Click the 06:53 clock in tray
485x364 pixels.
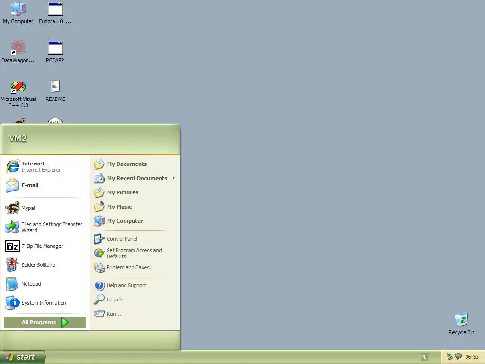(472, 357)
